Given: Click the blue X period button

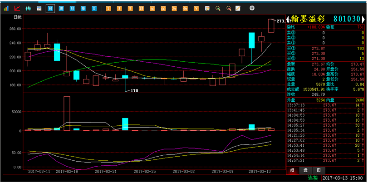Looking at the screenshot, I should [x=94, y=9].
